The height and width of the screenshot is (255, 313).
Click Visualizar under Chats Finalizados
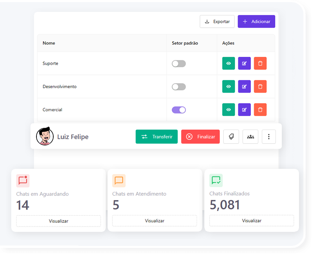point(252,220)
